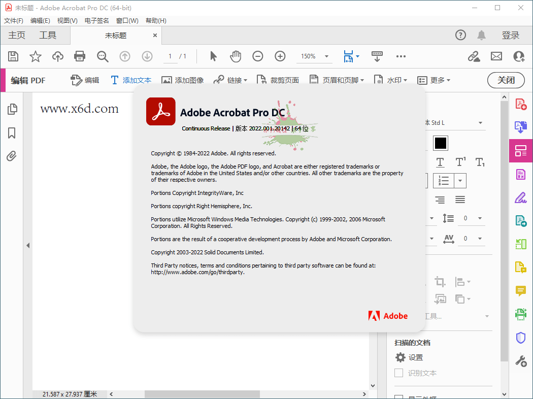Click the page number input field
This screenshot has width=533, height=399.
point(170,56)
